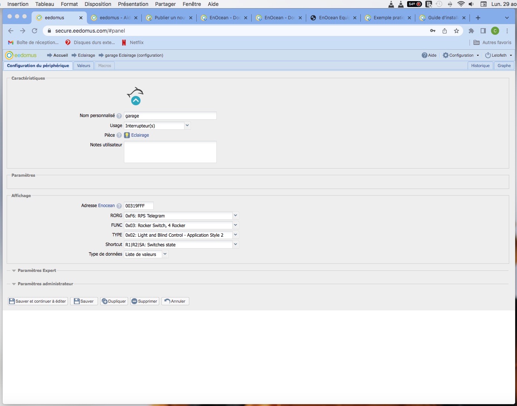Viewport: 517px width, 406px height.
Task: Bookmark page with the star icon
Action: coord(457,31)
